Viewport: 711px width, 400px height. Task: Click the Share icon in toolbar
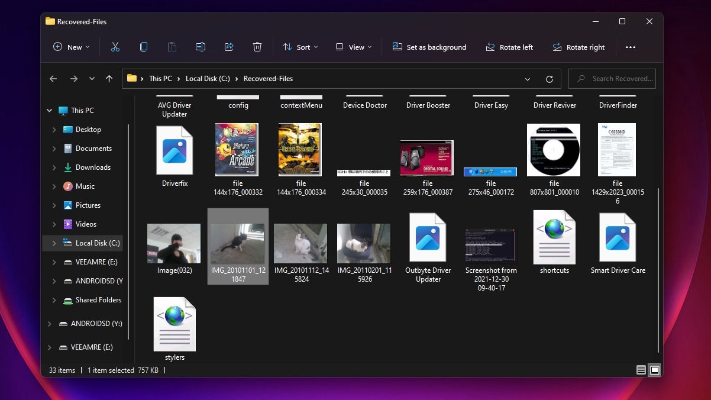pyautogui.click(x=229, y=47)
